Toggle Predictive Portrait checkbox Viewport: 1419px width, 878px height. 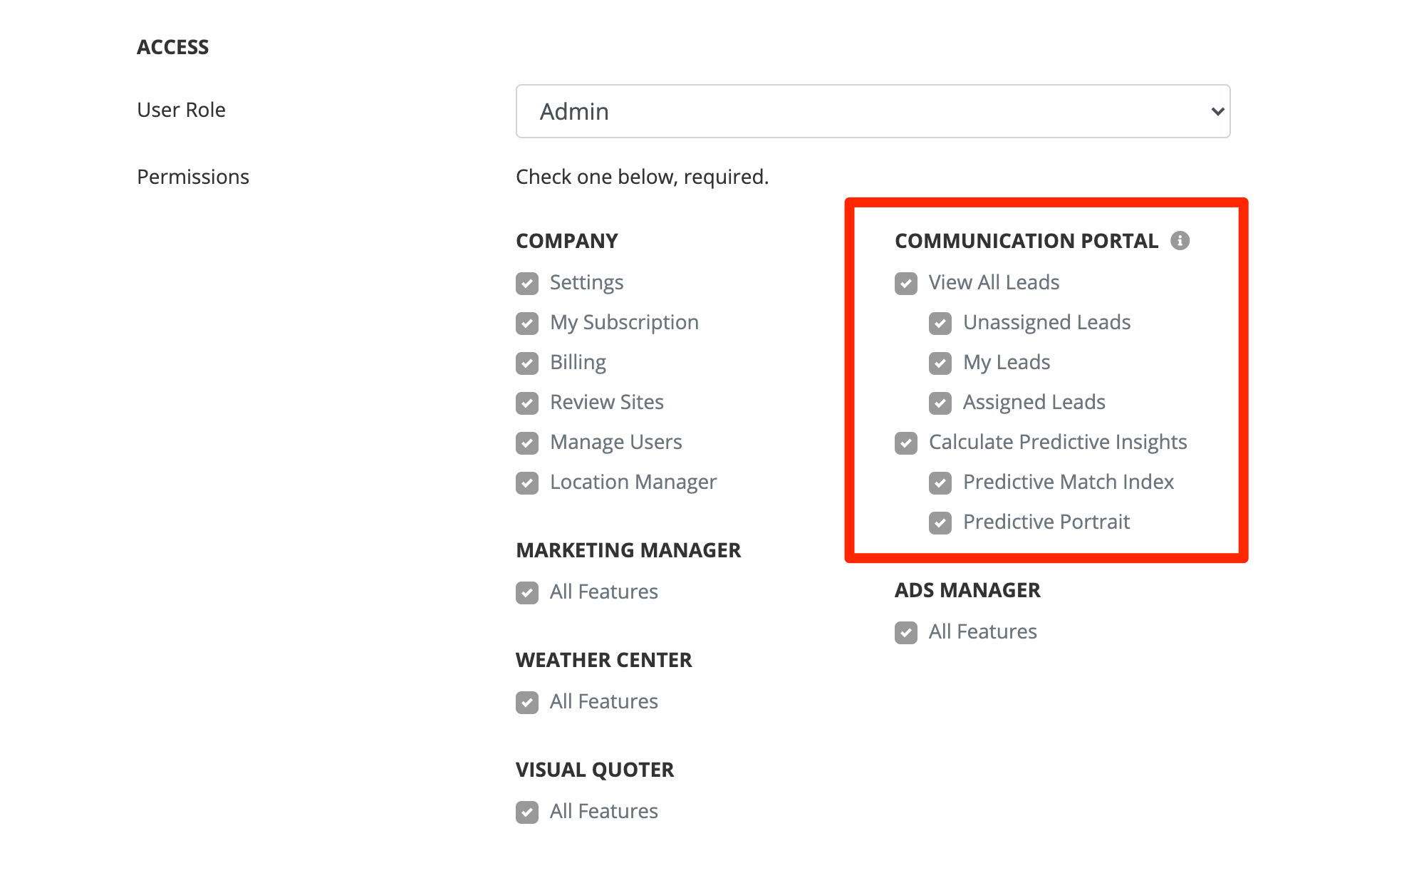tap(940, 523)
